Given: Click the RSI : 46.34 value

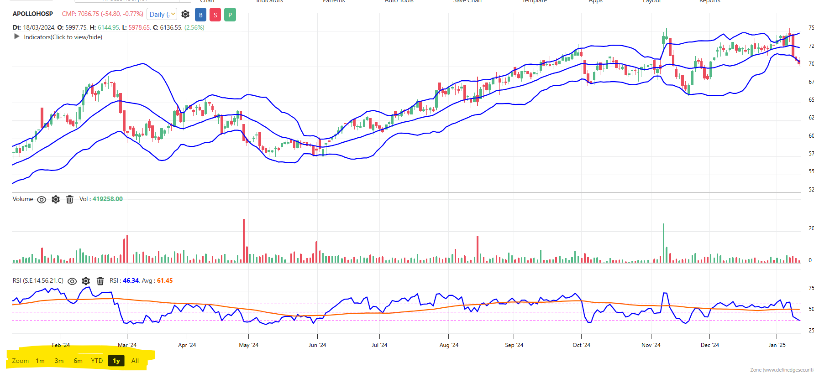Looking at the screenshot, I should (124, 280).
